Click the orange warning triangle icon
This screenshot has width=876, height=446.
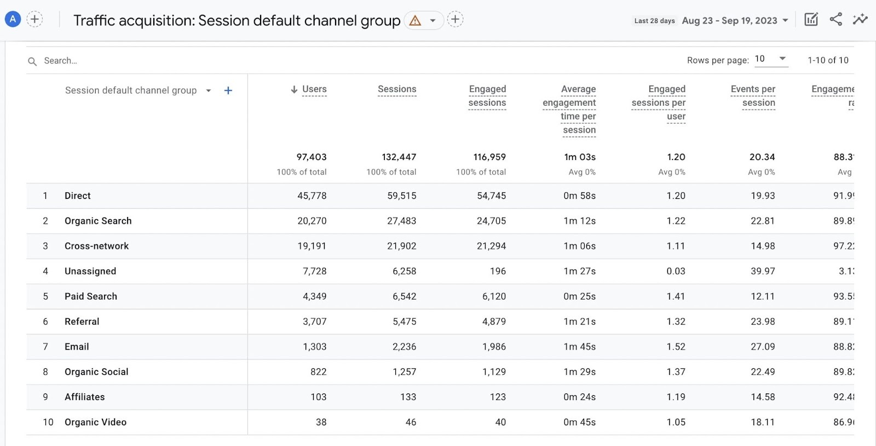[x=415, y=21]
